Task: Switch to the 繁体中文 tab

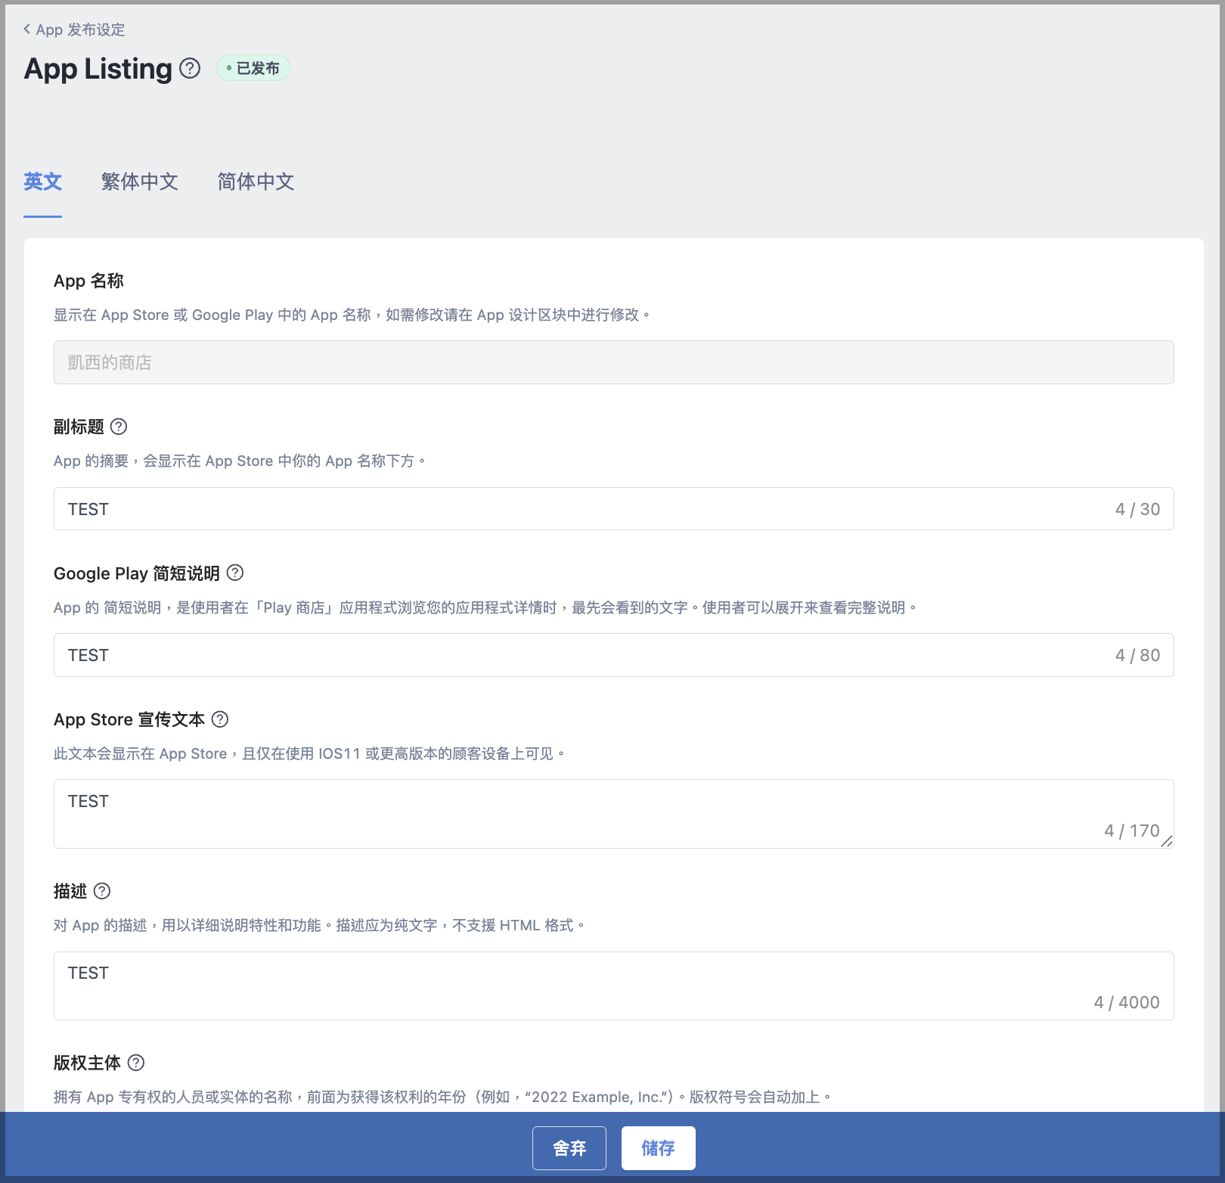Action: tap(140, 182)
